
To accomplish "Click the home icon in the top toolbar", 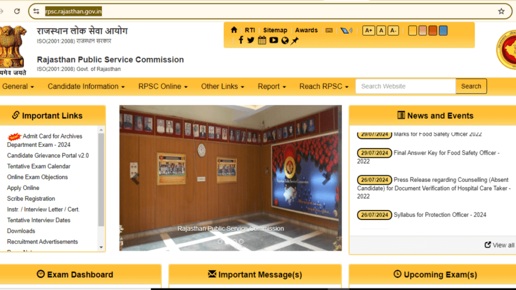I will (234, 30).
